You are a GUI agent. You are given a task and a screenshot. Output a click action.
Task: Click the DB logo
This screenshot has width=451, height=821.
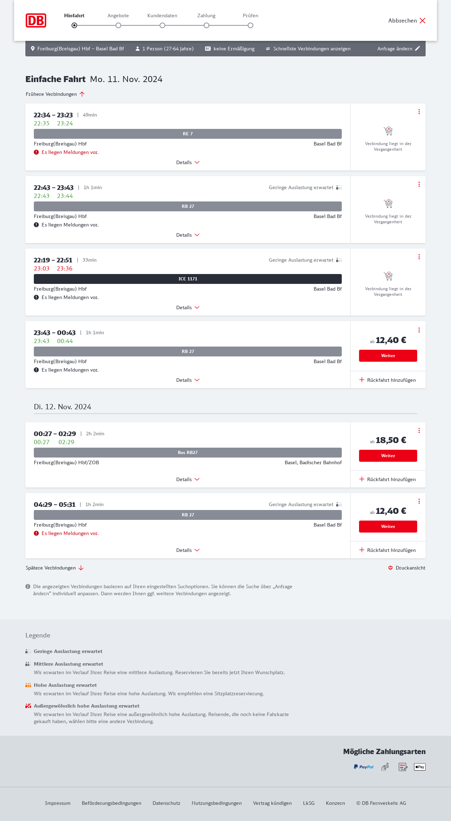point(36,20)
